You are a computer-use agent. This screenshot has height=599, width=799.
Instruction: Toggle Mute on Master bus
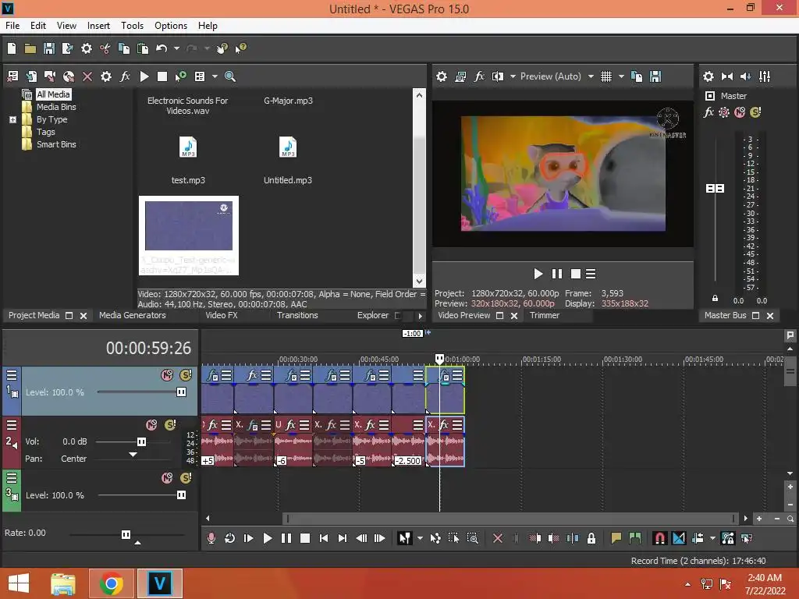[740, 112]
